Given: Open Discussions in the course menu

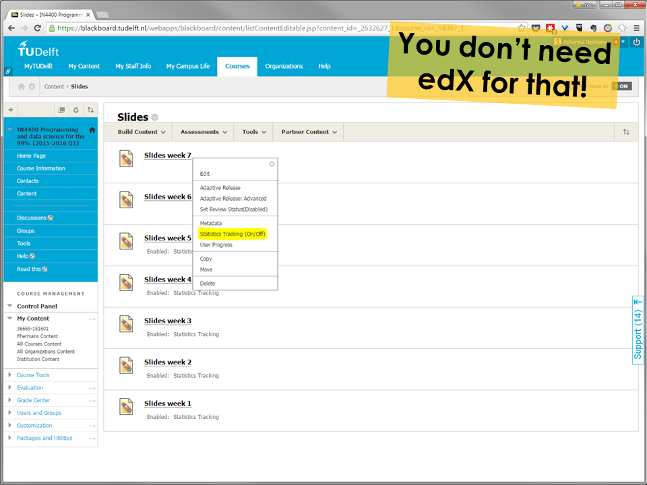Looking at the screenshot, I should click(32, 218).
